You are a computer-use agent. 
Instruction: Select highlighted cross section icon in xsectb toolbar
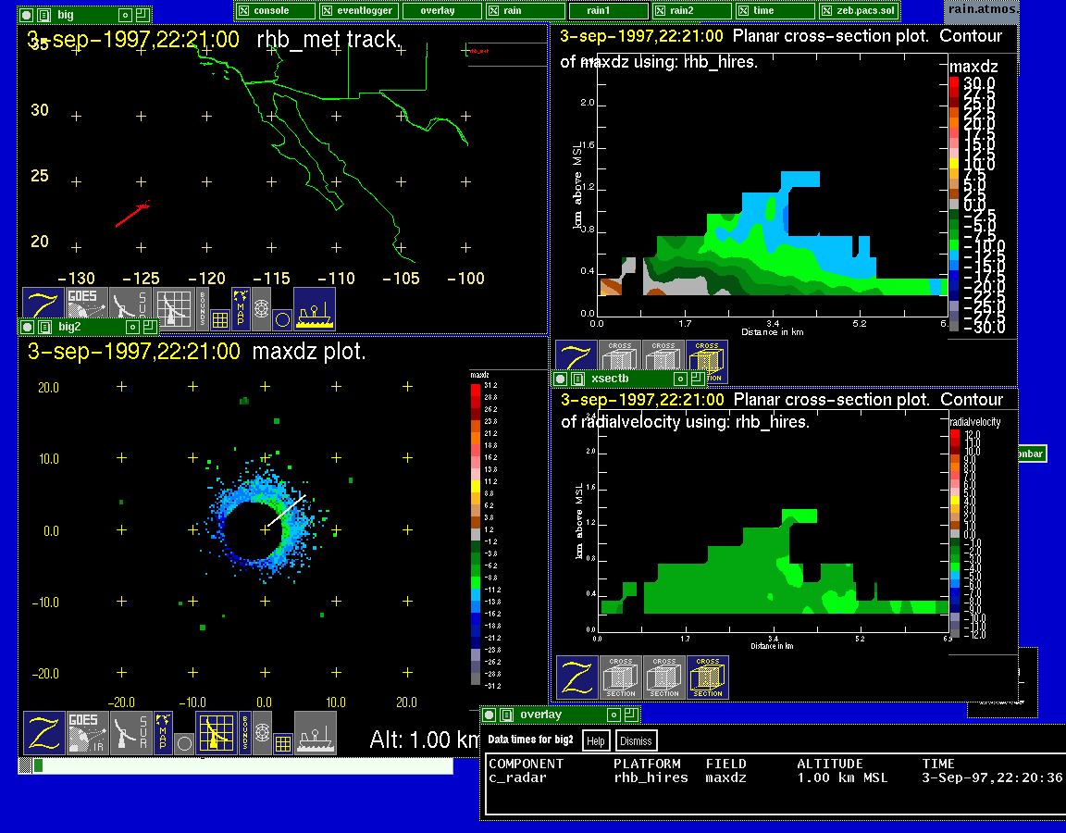707,678
